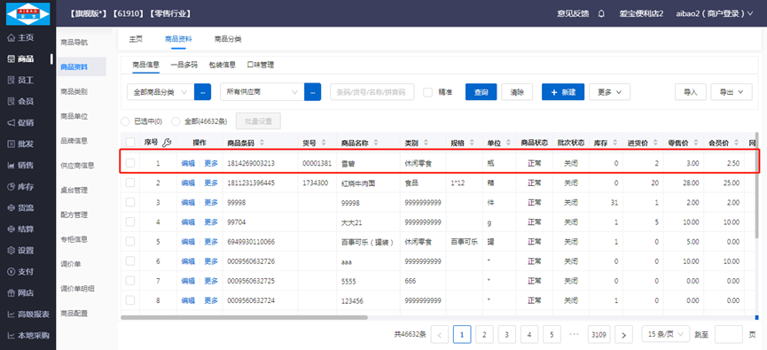This screenshot has height=350, width=767.
Task: Open 供应商信息 in the secondary menu
Action: click(x=77, y=165)
